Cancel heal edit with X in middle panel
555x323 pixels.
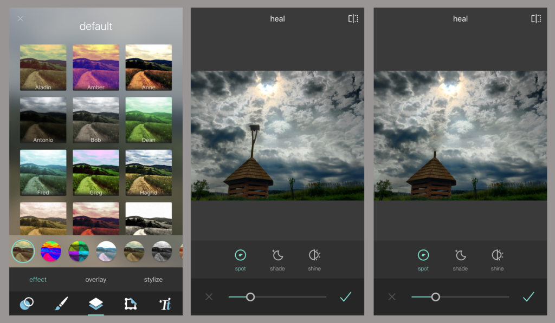tap(209, 296)
